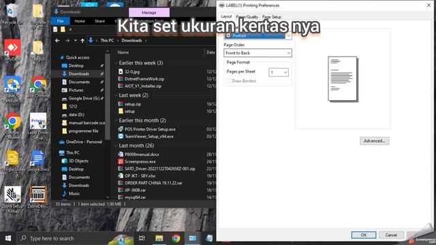Open the Pages per Sheet dropdown

tap(279, 72)
